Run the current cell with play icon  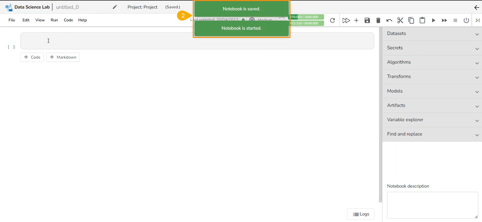433,20
